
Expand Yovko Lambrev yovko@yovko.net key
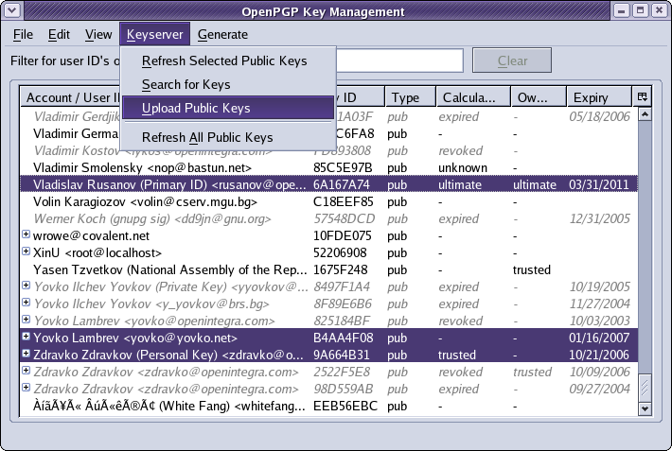click(27, 337)
